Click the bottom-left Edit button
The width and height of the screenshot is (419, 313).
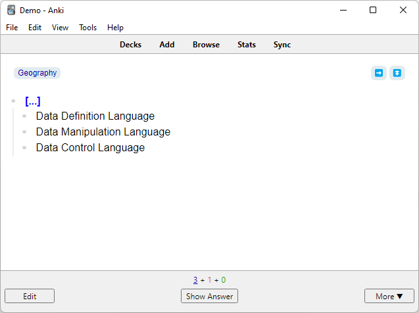pyautogui.click(x=30, y=297)
